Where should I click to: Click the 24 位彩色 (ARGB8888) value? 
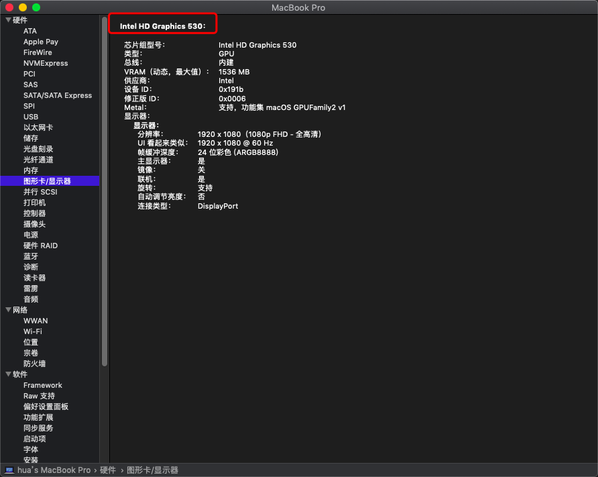point(238,152)
